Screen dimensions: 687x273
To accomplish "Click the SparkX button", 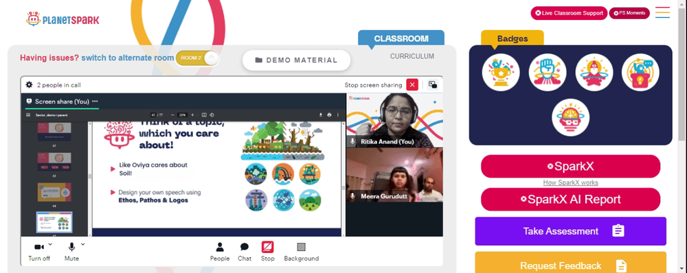I will (x=570, y=166).
